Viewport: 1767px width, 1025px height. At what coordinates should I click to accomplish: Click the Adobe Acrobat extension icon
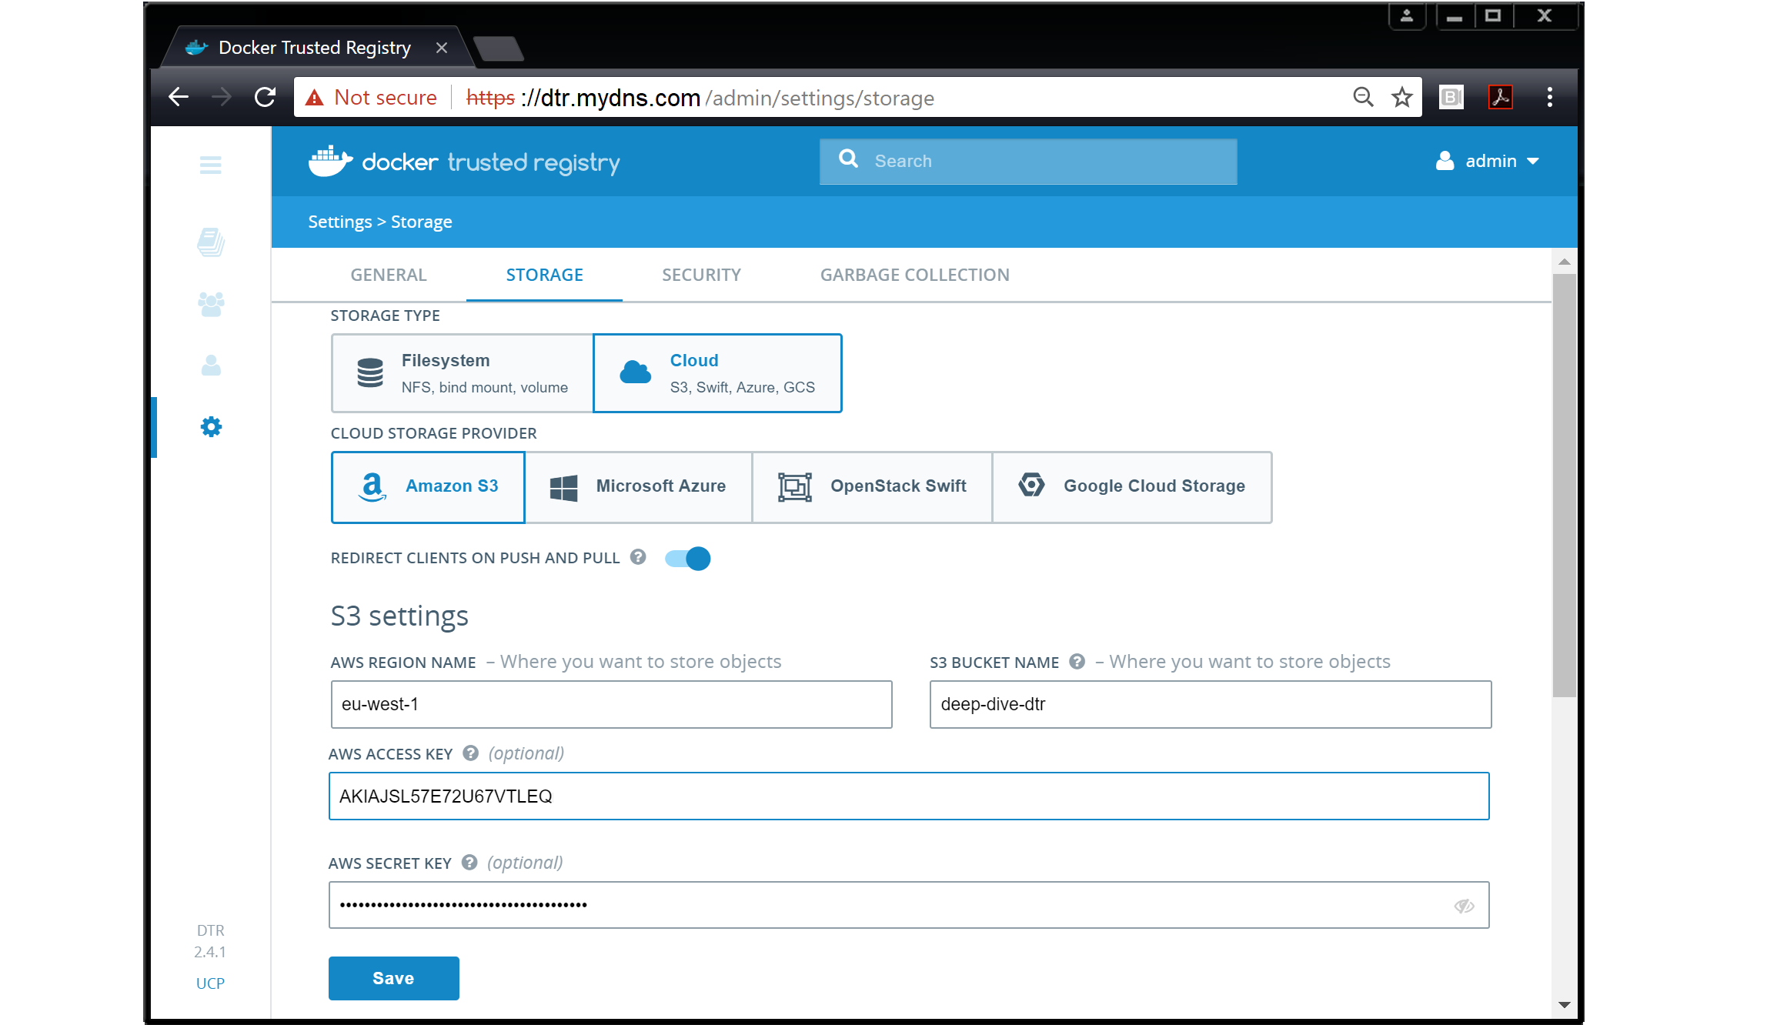[1500, 97]
